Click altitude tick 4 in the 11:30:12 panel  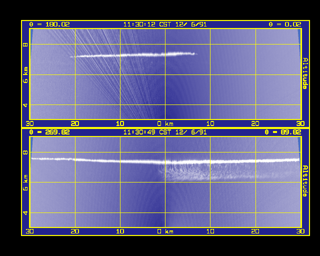[x=25, y=105]
